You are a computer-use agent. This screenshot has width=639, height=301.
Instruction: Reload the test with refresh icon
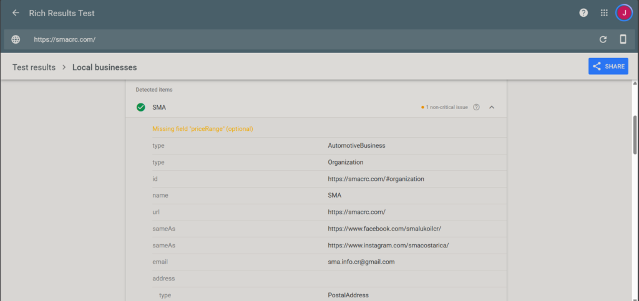[603, 39]
